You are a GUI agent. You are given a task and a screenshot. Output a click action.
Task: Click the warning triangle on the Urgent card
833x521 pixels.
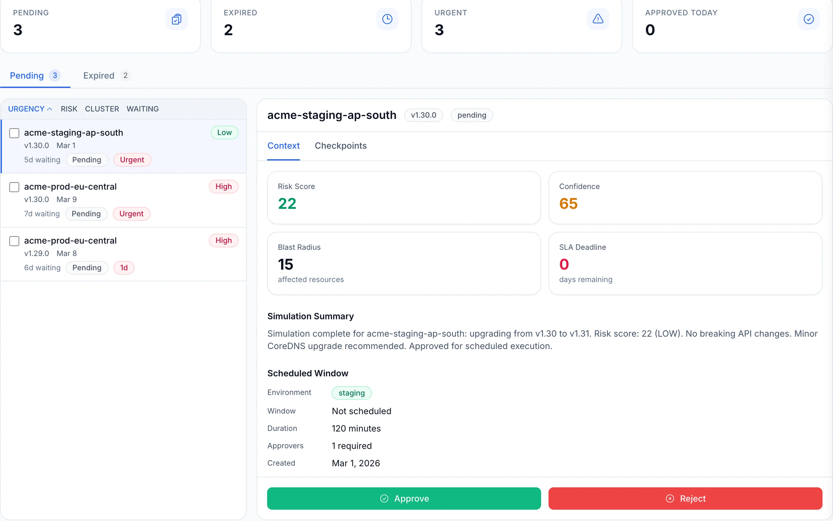(598, 19)
